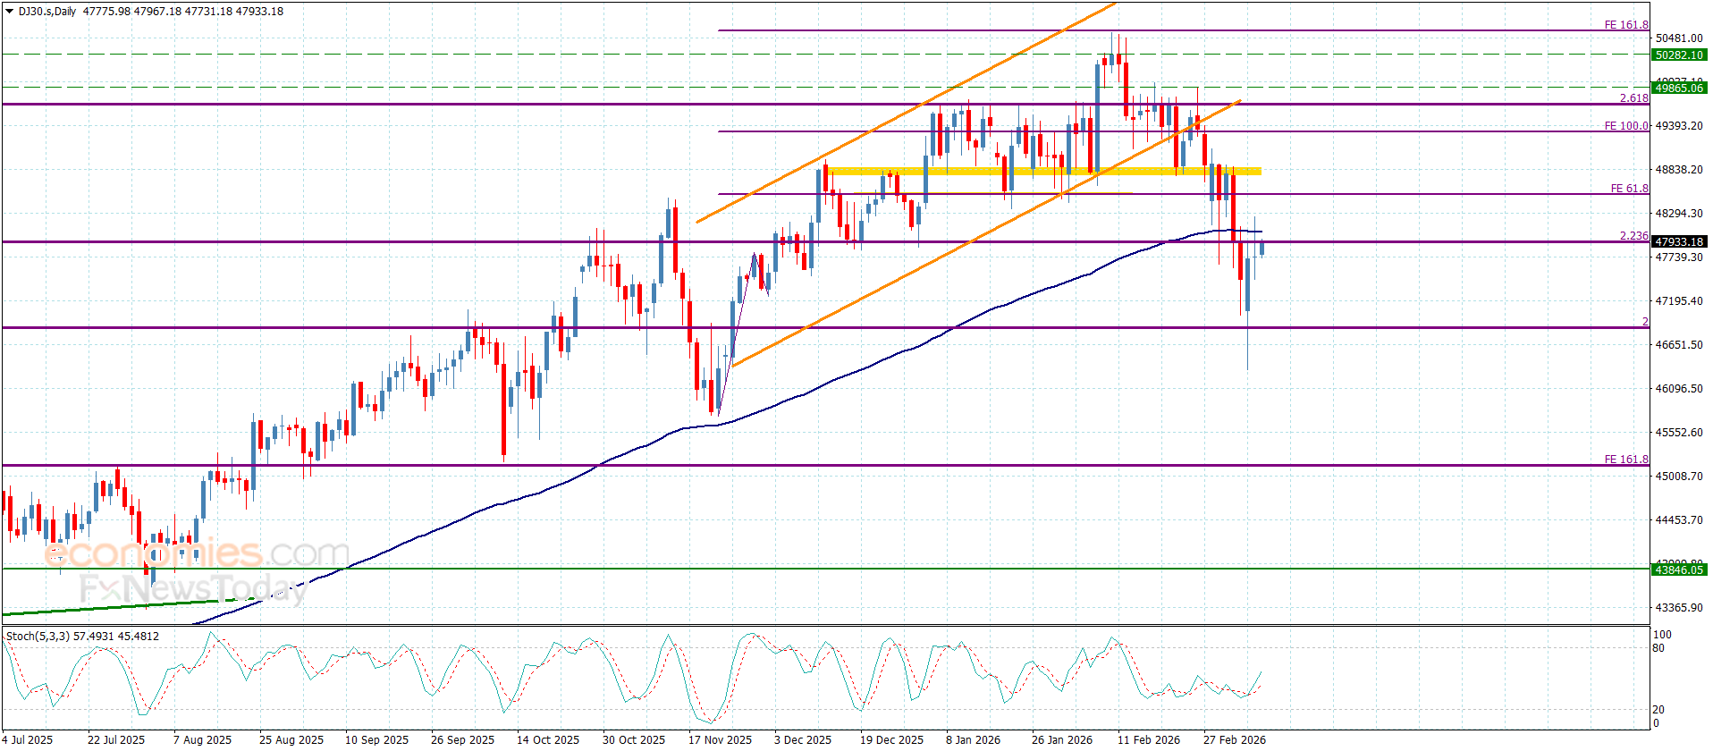Select the FE 61.8 expansion label
The width and height of the screenshot is (1713, 751).
(x=1630, y=189)
